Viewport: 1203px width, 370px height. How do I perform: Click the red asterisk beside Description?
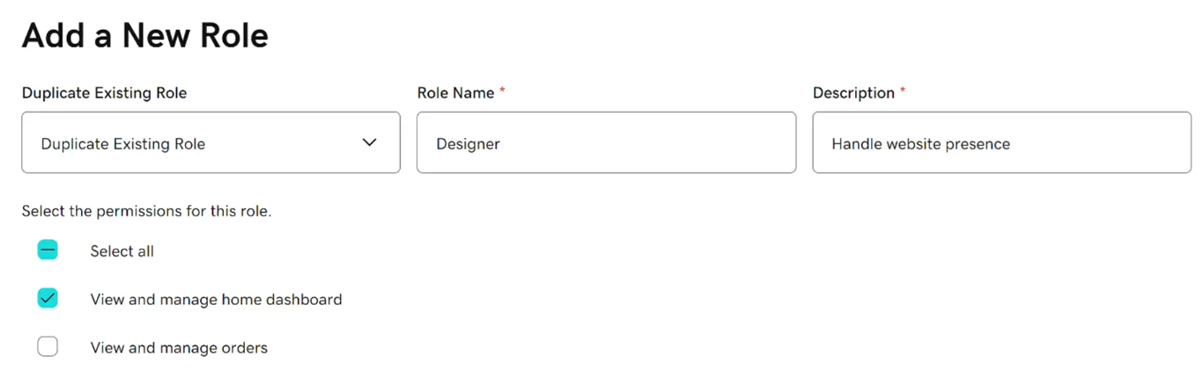point(903,91)
